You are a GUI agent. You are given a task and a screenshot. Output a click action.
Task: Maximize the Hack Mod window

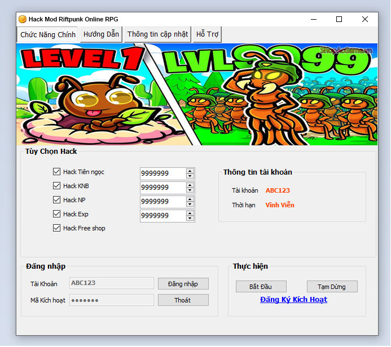point(339,19)
